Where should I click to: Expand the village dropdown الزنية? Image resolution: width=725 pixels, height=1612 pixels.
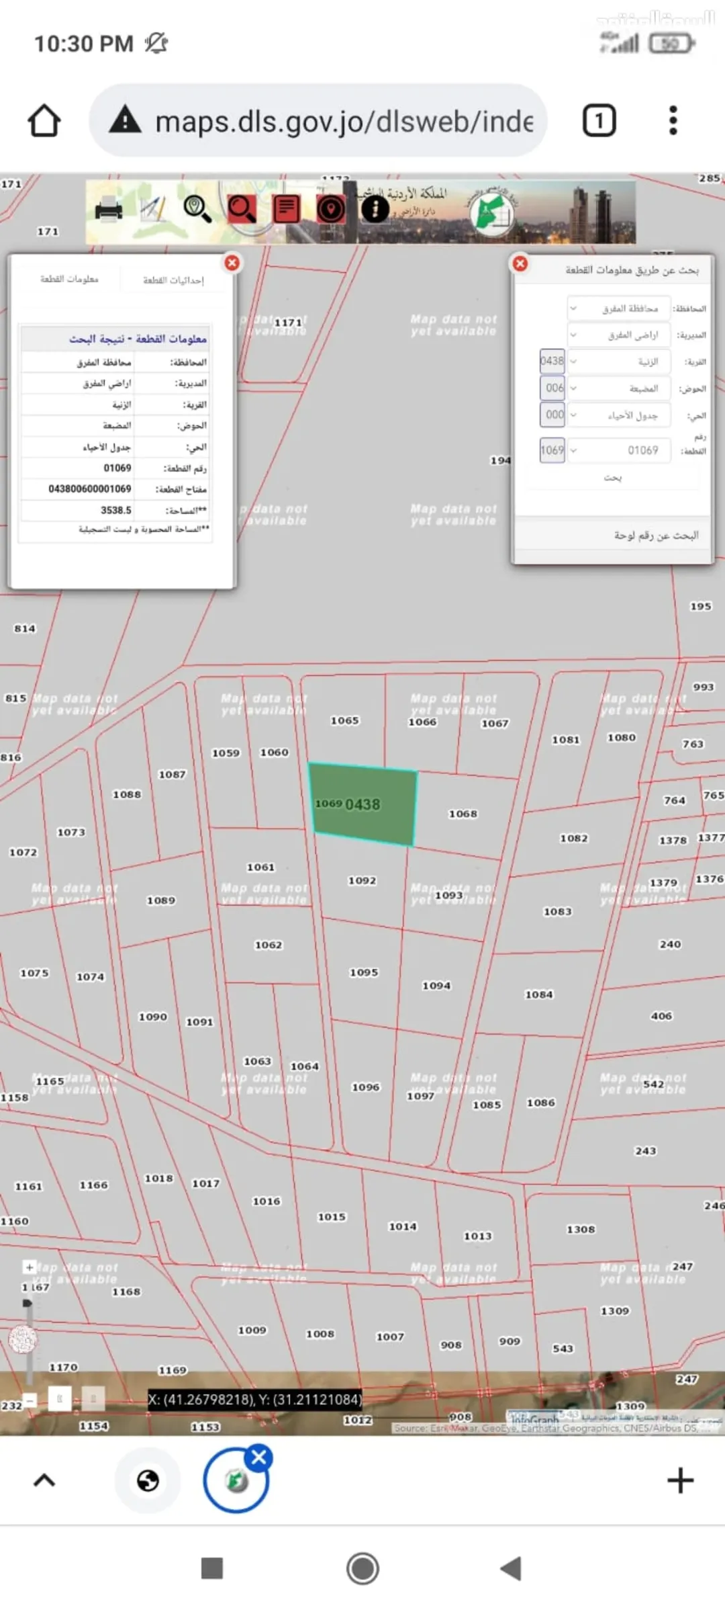pos(619,362)
